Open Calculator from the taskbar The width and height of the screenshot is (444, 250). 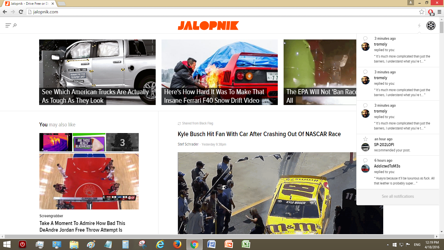tap(125, 244)
